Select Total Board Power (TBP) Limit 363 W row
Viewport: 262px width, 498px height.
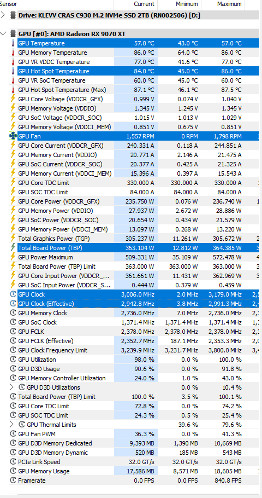coord(138,267)
